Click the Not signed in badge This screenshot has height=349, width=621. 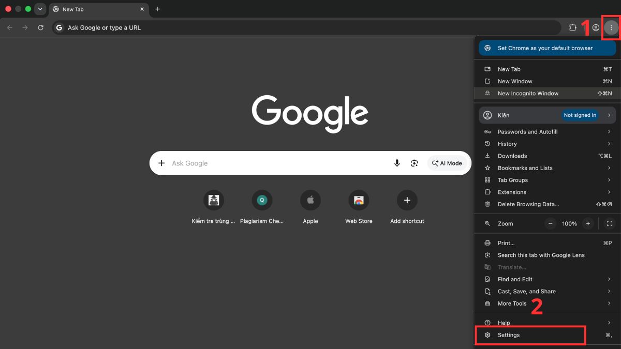coord(580,115)
